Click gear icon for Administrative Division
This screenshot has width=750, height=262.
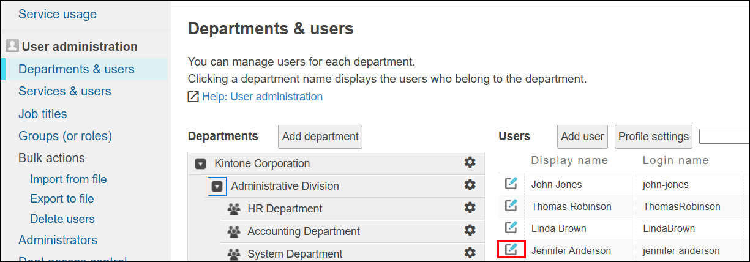click(x=470, y=185)
